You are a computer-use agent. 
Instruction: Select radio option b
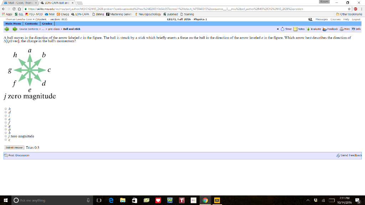coord(6,133)
